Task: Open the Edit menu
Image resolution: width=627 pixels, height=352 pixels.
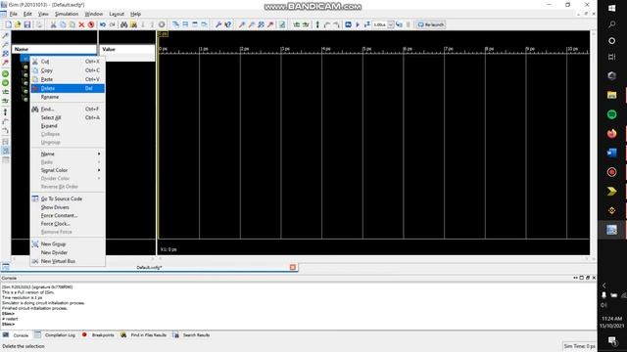Action: (27, 14)
